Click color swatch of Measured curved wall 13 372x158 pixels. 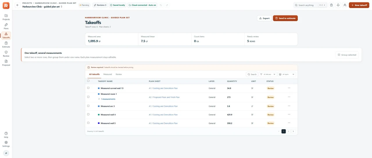(99, 88)
